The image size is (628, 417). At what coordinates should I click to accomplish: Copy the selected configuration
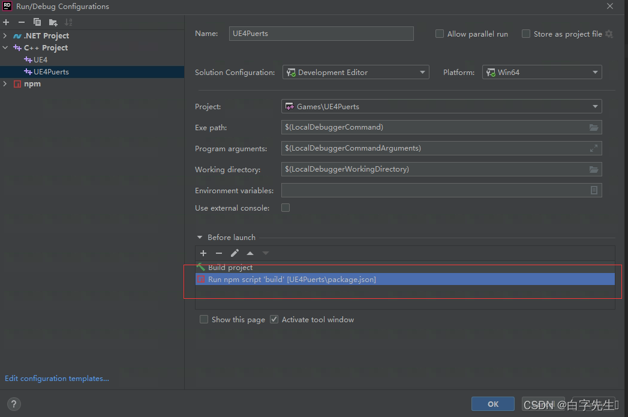click(x=37, y=22)
